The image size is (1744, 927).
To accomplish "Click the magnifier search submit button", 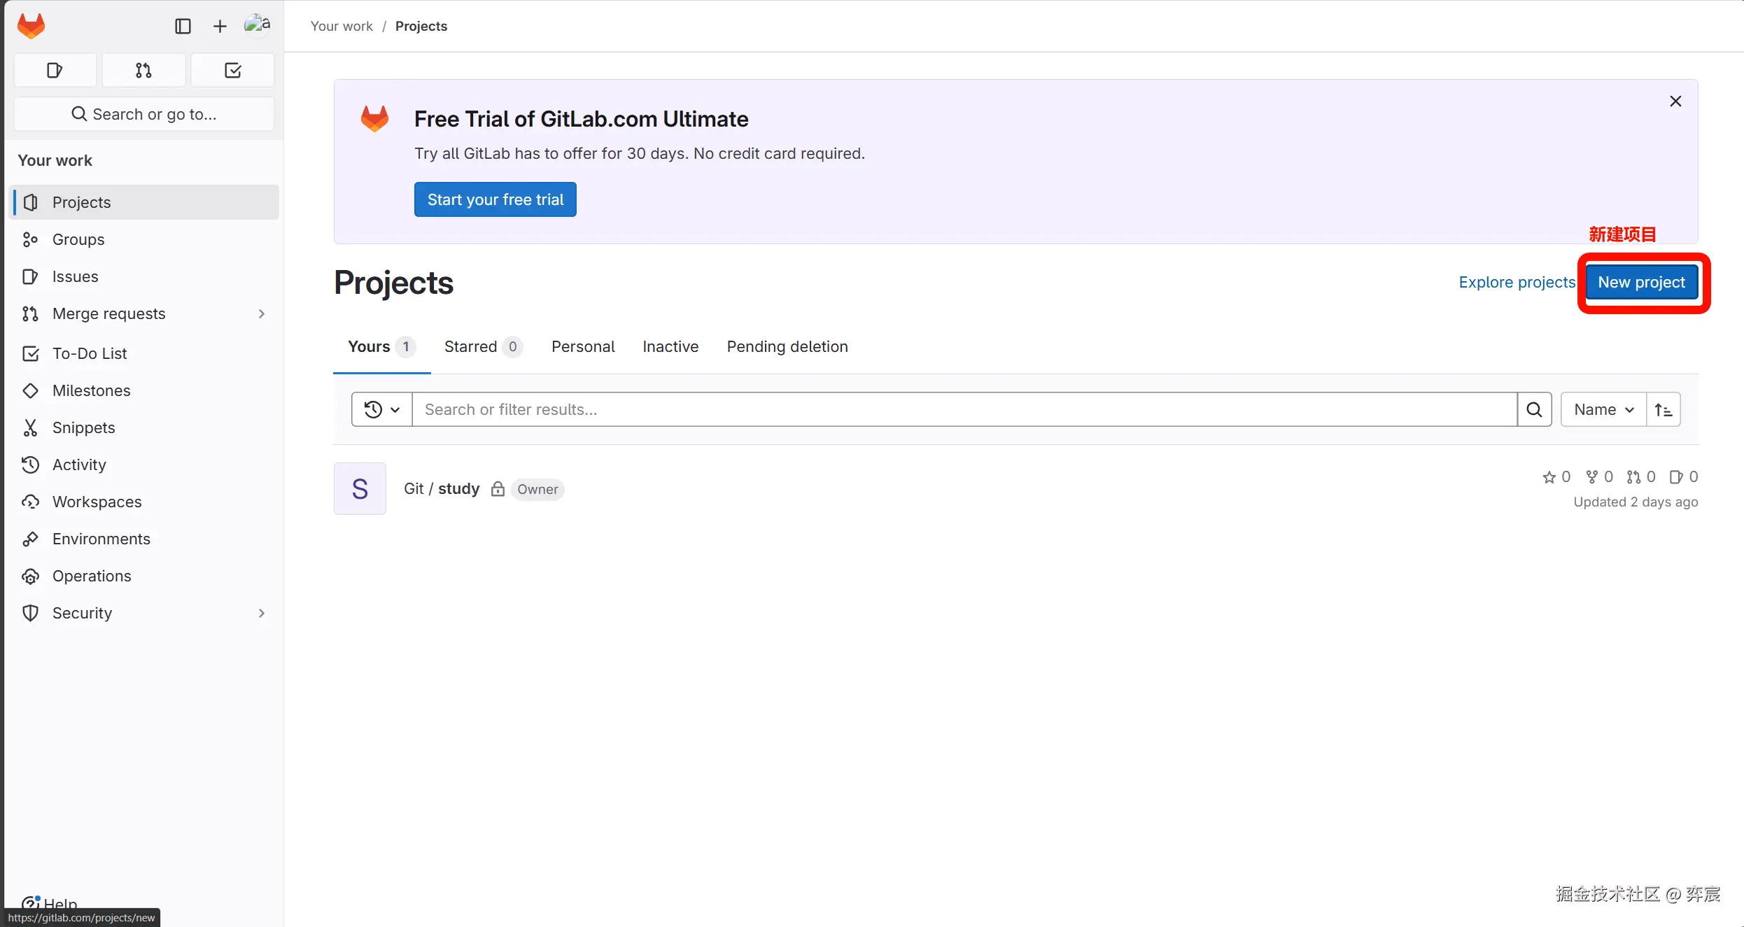I will [1534, 409].
